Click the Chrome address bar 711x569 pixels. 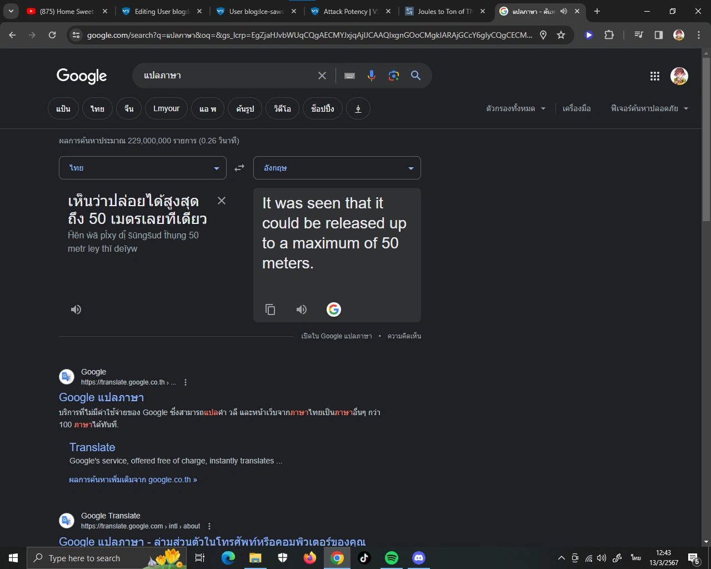[x=309, y=35]
